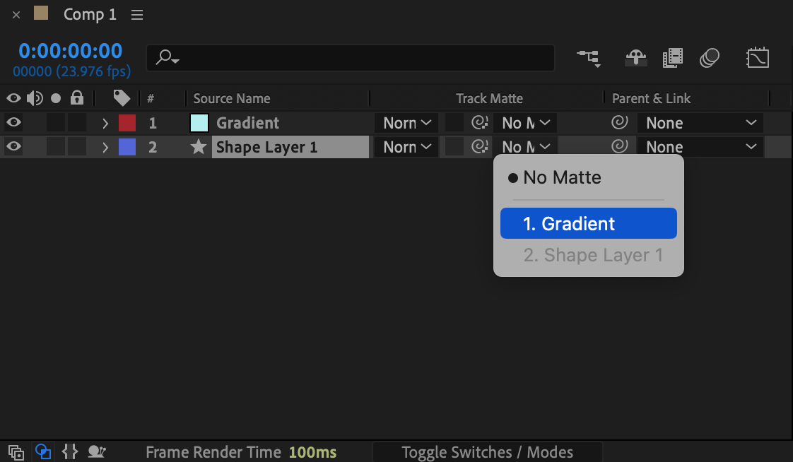
Task: Hide the Gradient layer
Action: (x=13, y=123)
